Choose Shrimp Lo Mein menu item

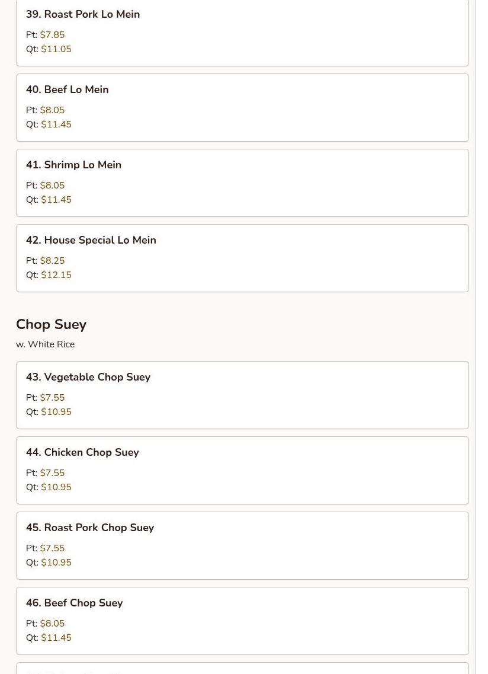tap(242, 183)
